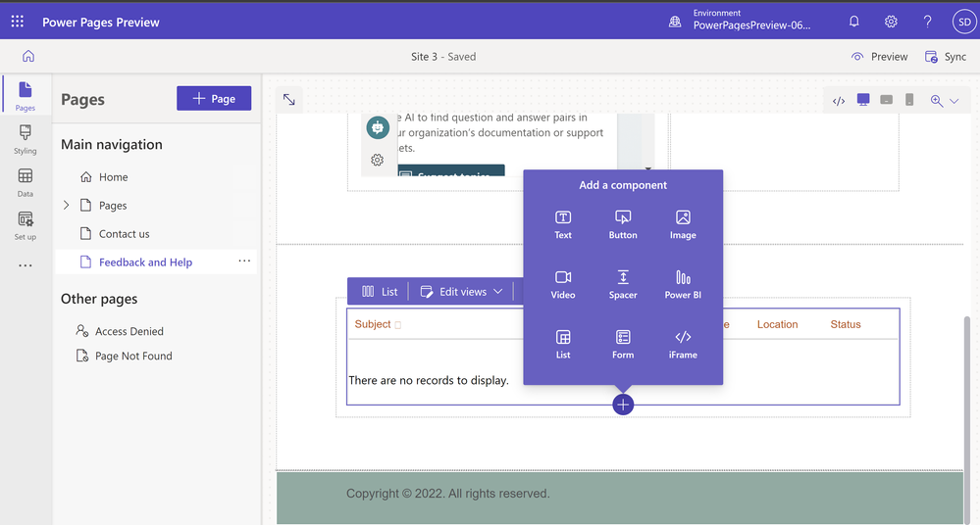Open the chatbot settings gear
980x525 pixels.
pos(377,160)
